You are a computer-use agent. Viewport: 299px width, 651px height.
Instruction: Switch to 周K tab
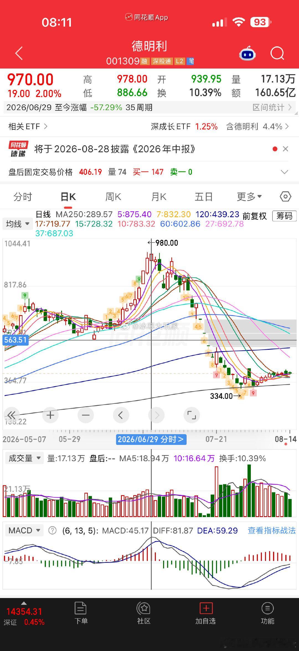pos(113,197)
